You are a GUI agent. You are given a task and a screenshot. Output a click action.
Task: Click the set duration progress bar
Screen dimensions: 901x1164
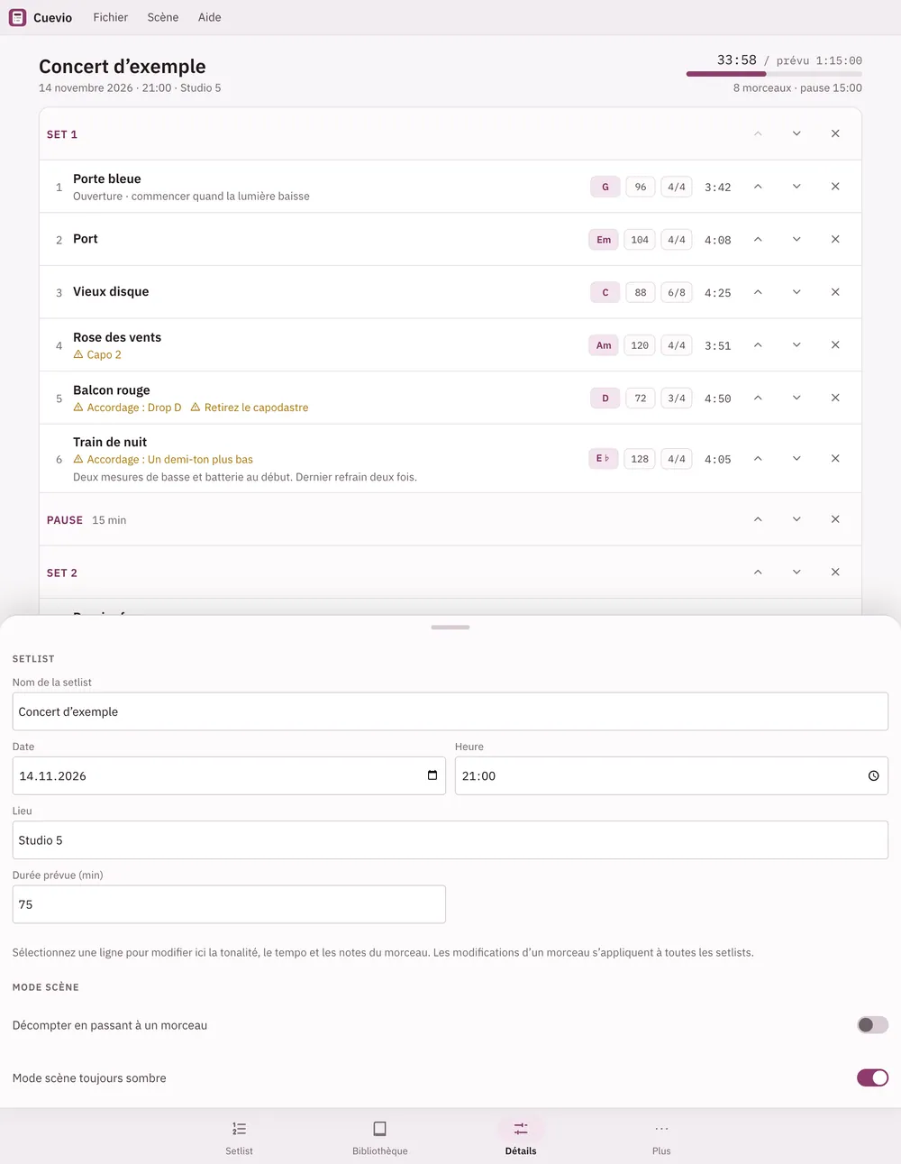(x=774, y=74)
